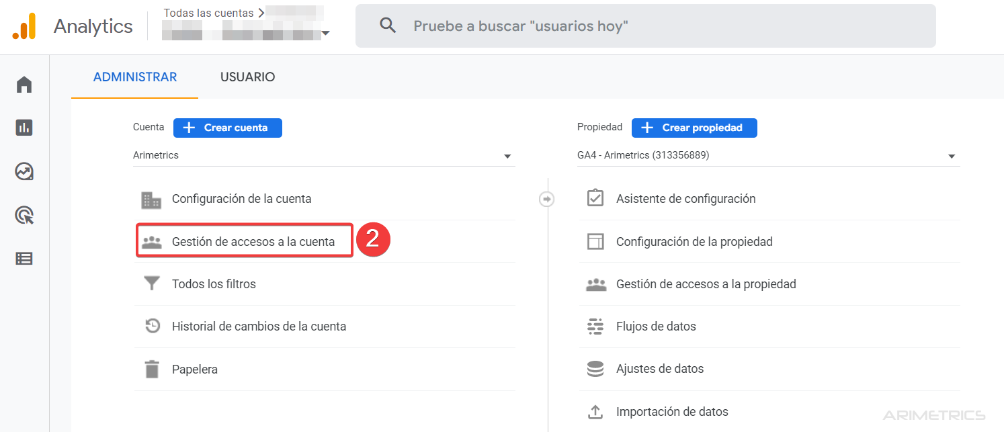This screenshot has width=1004, height=432.
Task: Open the Reports panel from sidebar
Action: [x=24, y=128]
